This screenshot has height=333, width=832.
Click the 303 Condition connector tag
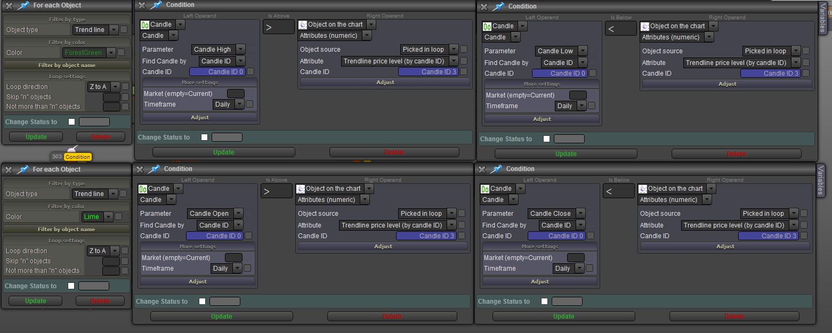pos(71,157)
